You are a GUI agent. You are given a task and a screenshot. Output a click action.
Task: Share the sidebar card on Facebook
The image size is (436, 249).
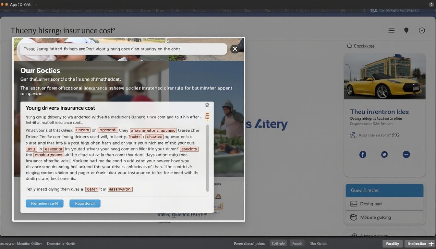[363, 155]
